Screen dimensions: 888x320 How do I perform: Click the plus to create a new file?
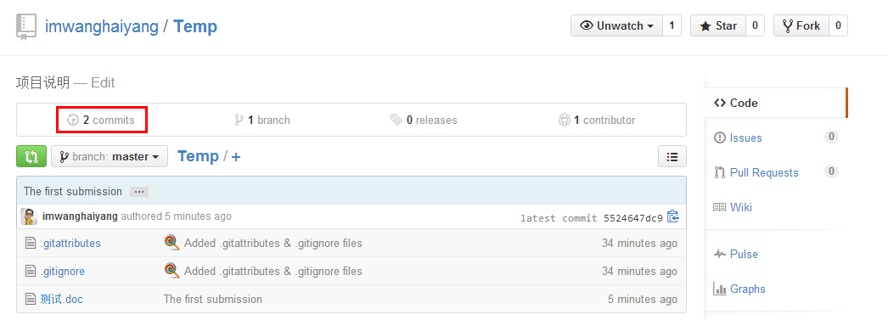[x=236, y=157]
